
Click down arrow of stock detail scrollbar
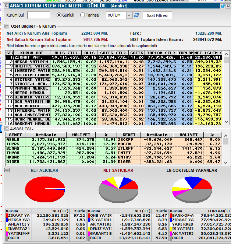(225, 163)
